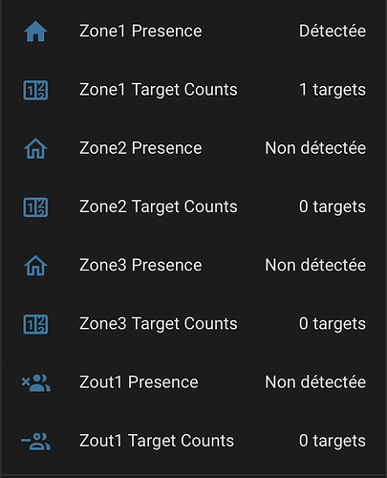Open the Zone1 Presence entity label

pos(140,32)
